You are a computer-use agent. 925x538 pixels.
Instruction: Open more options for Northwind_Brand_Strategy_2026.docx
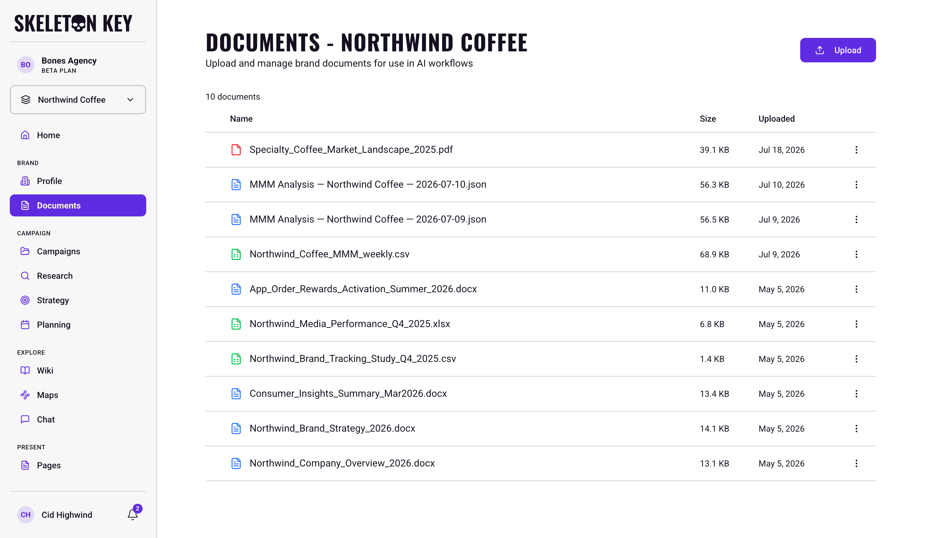coord(856,429)
